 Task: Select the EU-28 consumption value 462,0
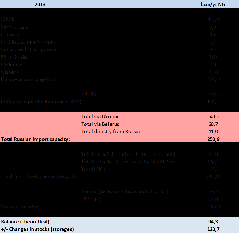(213, 19)
